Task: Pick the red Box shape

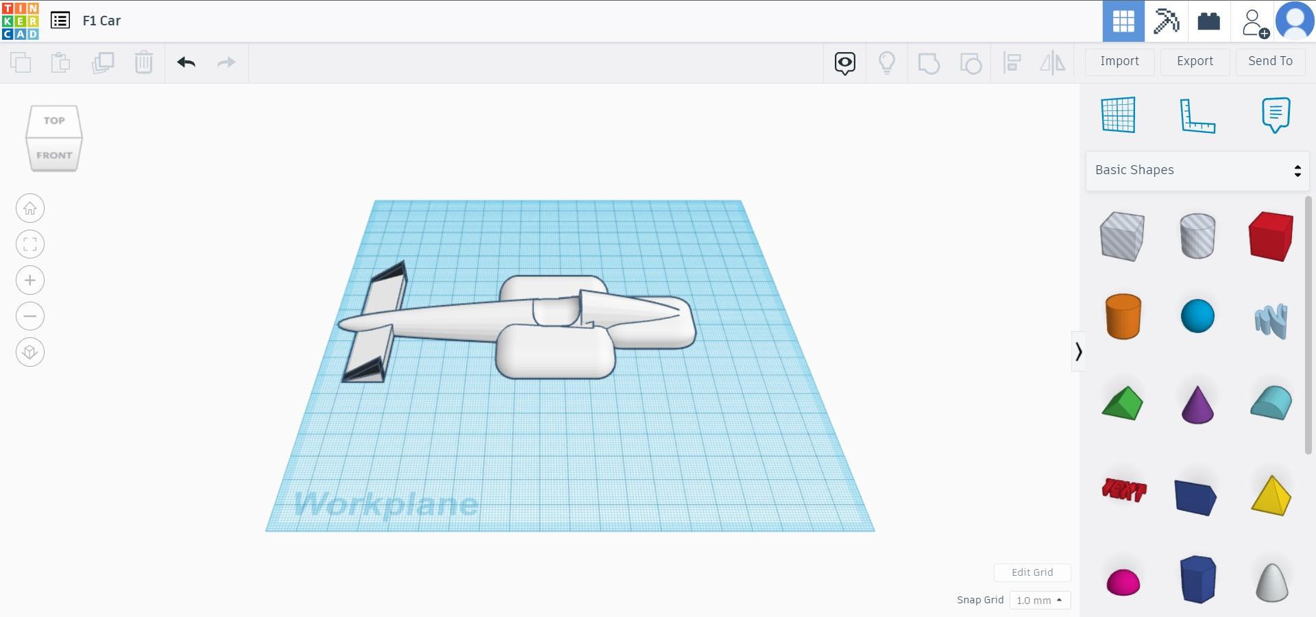Action: point(1271,236)
